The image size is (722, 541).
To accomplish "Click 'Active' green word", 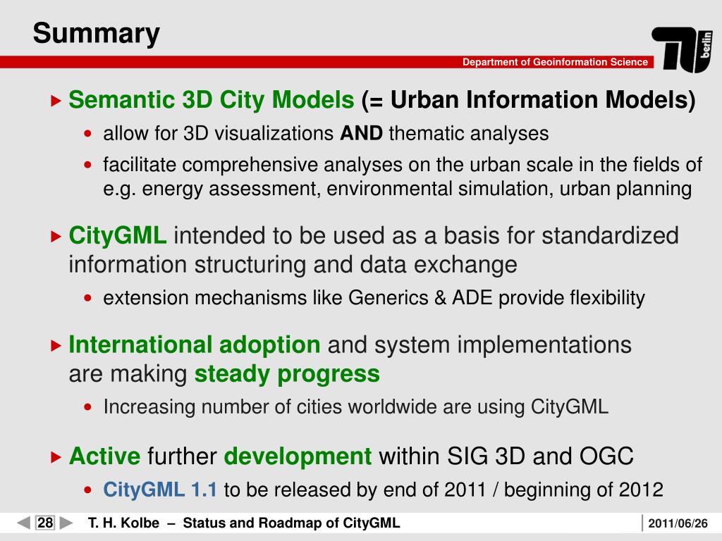I will coord(104,456).
